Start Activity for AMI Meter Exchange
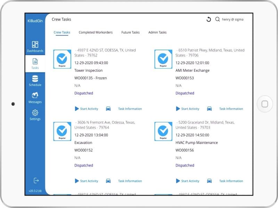 [x=188, y=109]
